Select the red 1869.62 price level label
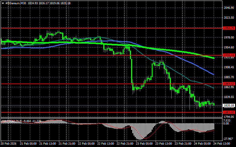Viewport: 236px width, 147px height. pyautogui.click(x=229, y=84)
